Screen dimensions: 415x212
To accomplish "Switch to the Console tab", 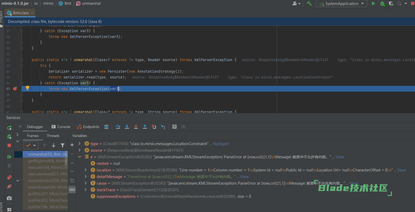I will [61, 127].
